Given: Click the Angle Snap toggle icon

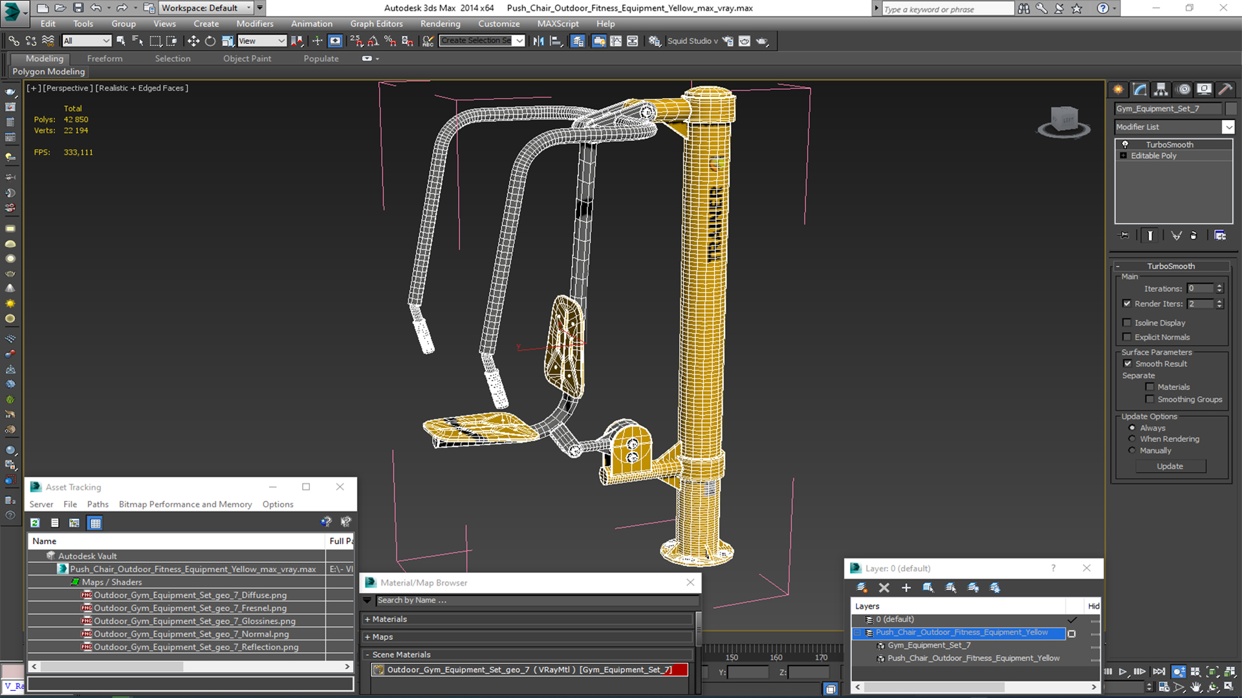Looking at the screenshot, I should click(x=373, y=41).
